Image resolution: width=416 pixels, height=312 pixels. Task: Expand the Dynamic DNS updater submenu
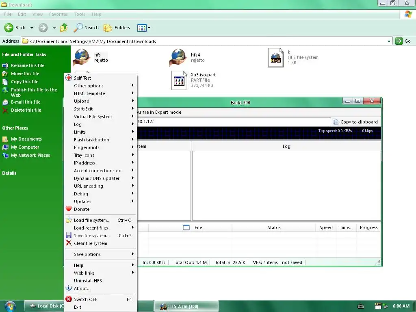pos(101,178)
